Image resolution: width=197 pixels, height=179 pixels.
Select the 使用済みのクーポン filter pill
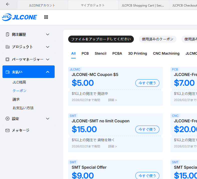157,39
